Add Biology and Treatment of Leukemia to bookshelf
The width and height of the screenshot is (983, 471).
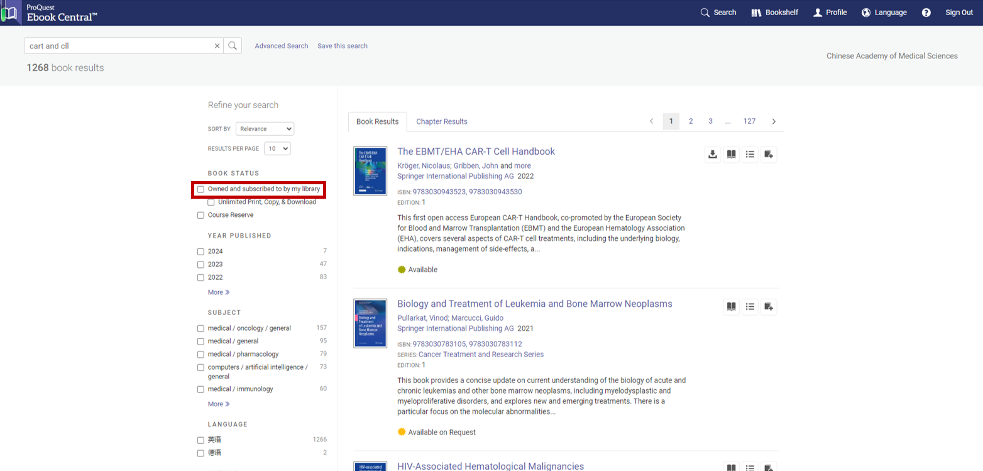(769, 307)
